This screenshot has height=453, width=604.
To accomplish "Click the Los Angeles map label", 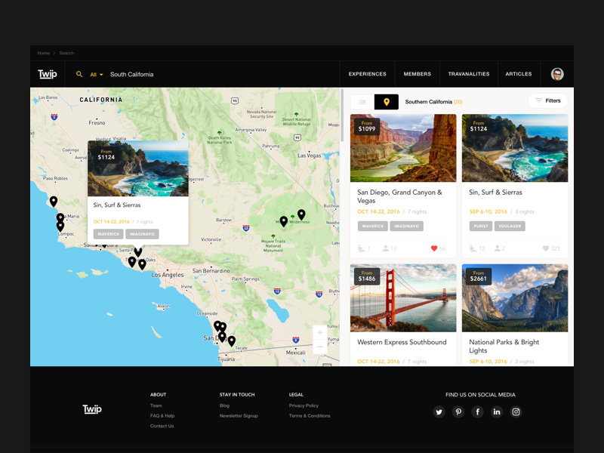I will pos(167,275).
